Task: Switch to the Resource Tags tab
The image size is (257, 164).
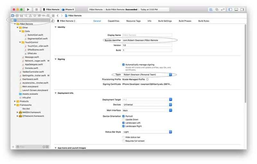Action: pyautogui.click(x=133, y=21)
